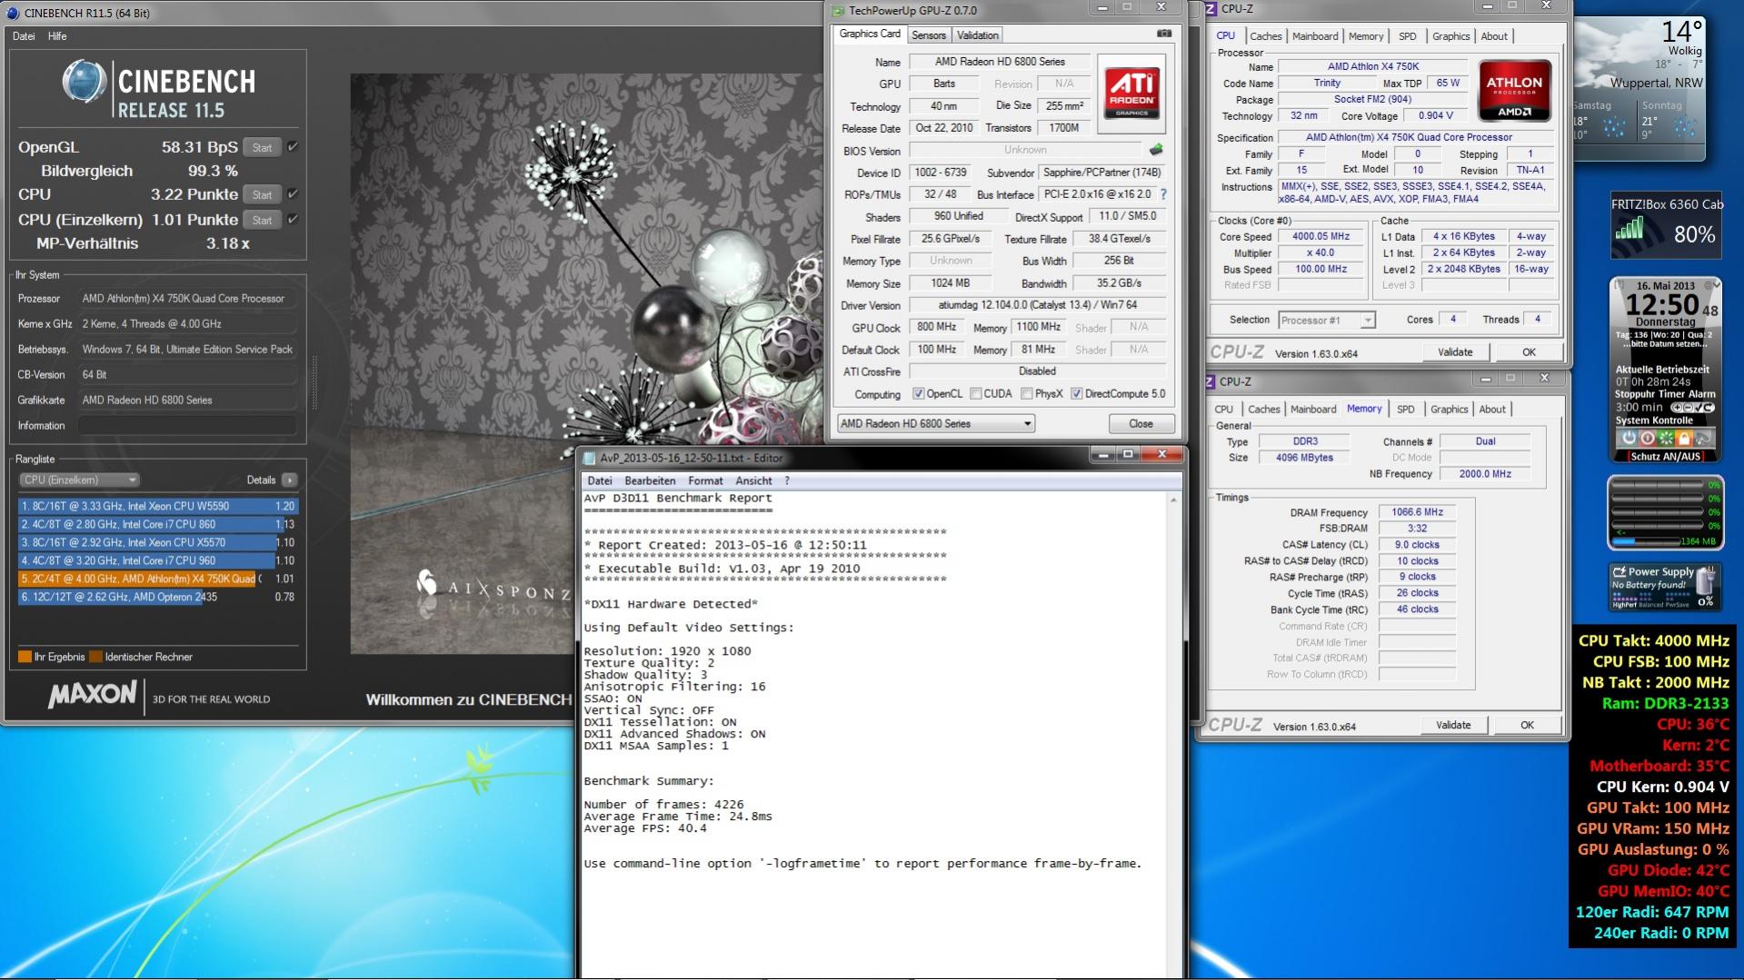This screenshot has width=1744, height=980.
Task: Select the Intel Core i7 CPU 860 row
Action: [x=158, y=524]
